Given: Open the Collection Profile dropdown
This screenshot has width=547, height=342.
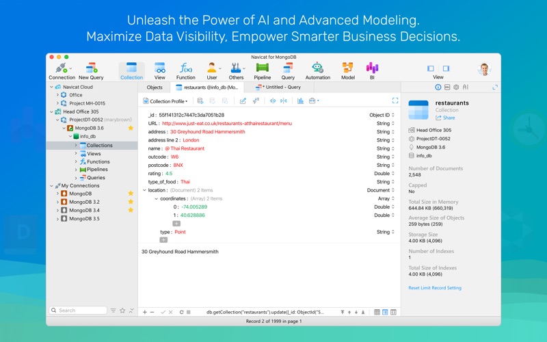Looking at the screenshot, I should click(165, 101).
